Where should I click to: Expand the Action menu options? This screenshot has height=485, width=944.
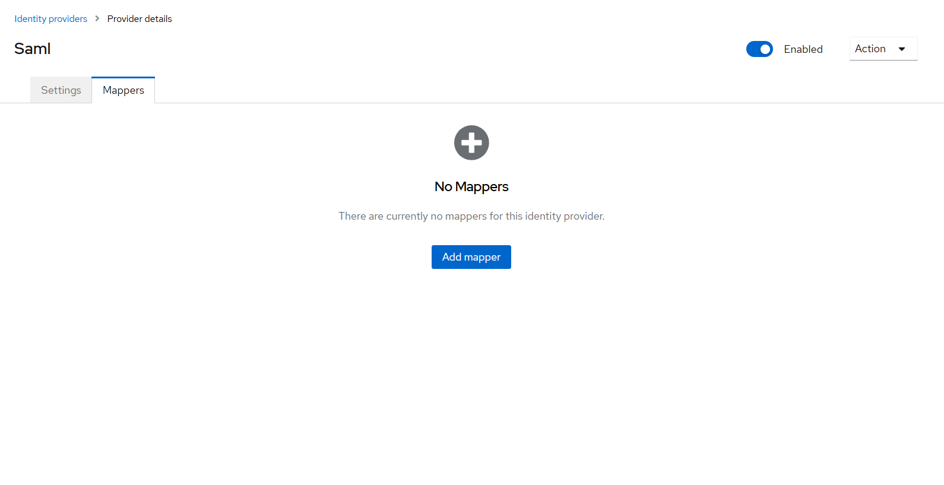[883, 49]
